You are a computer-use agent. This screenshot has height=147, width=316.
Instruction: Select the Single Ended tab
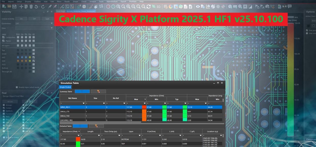click(65, 87)
